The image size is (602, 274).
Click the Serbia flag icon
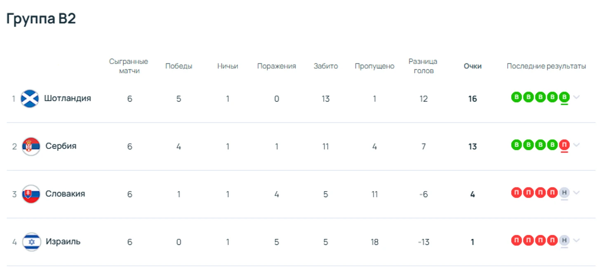coord(31,146)
